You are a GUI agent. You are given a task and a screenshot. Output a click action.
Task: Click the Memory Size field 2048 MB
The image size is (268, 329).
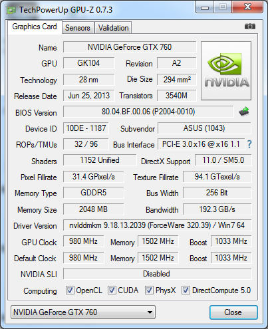click(x=93, y=209)
